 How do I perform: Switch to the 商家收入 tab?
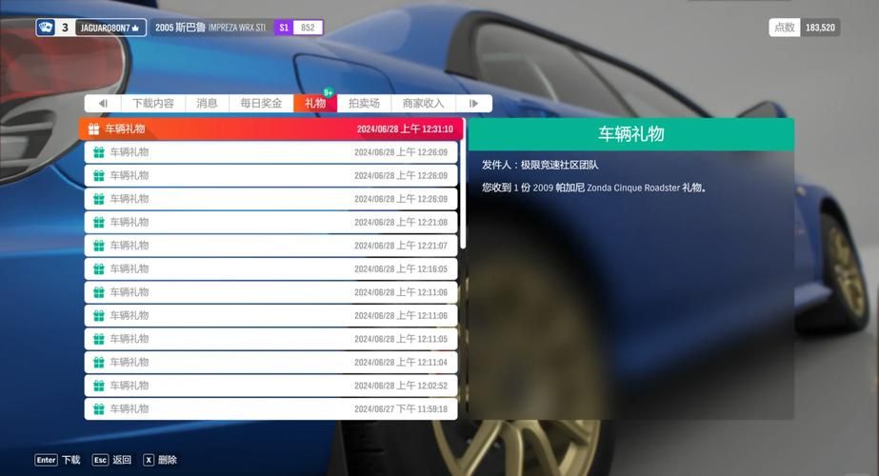[x=423, y=103]
